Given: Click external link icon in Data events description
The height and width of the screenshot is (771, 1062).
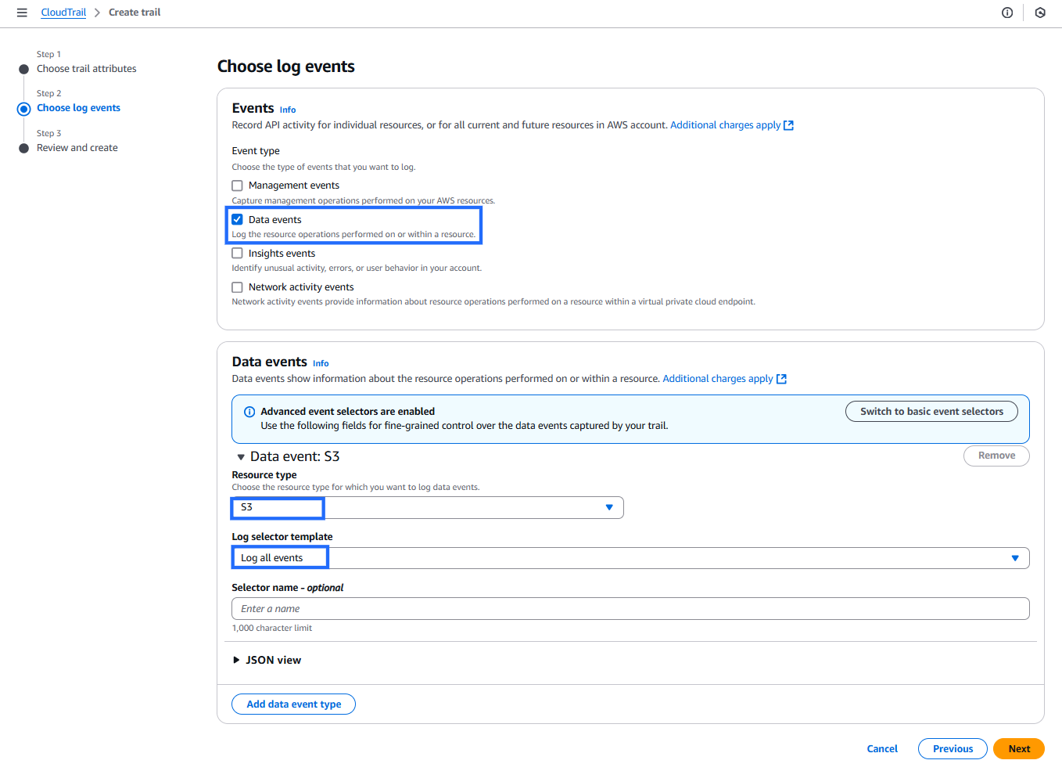Looking at the screenshot, I should click(x=781, y=379).
